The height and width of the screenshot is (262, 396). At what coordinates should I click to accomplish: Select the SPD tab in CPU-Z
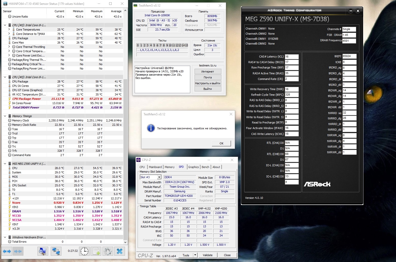(181, 167)
